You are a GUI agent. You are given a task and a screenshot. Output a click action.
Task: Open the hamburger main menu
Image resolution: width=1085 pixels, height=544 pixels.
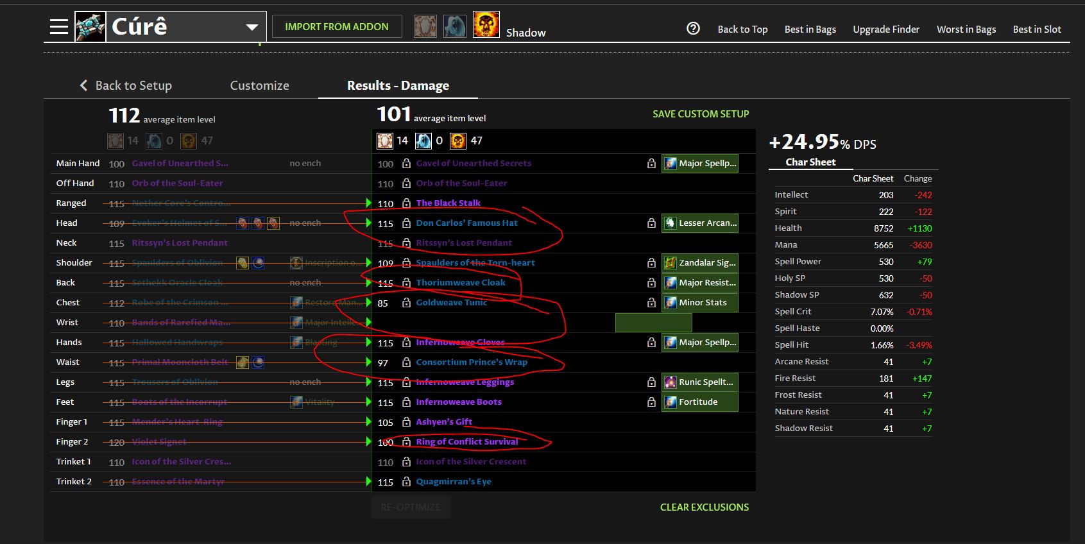click(x=59, y=27)
